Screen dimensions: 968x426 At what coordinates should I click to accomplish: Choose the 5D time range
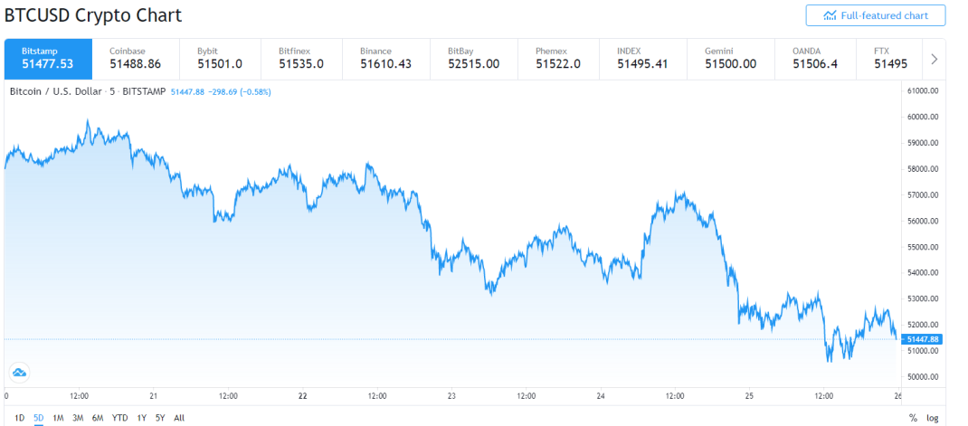click(x=39, y=418)
